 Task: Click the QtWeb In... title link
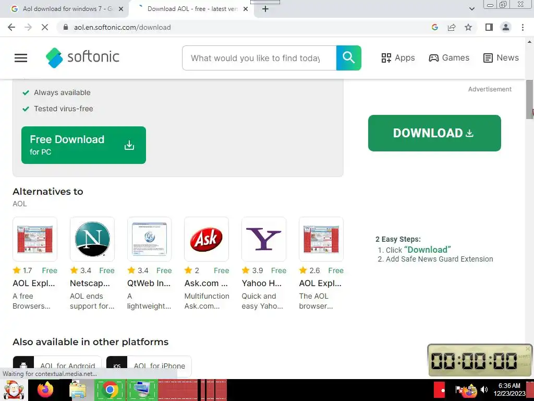point(149,283)
